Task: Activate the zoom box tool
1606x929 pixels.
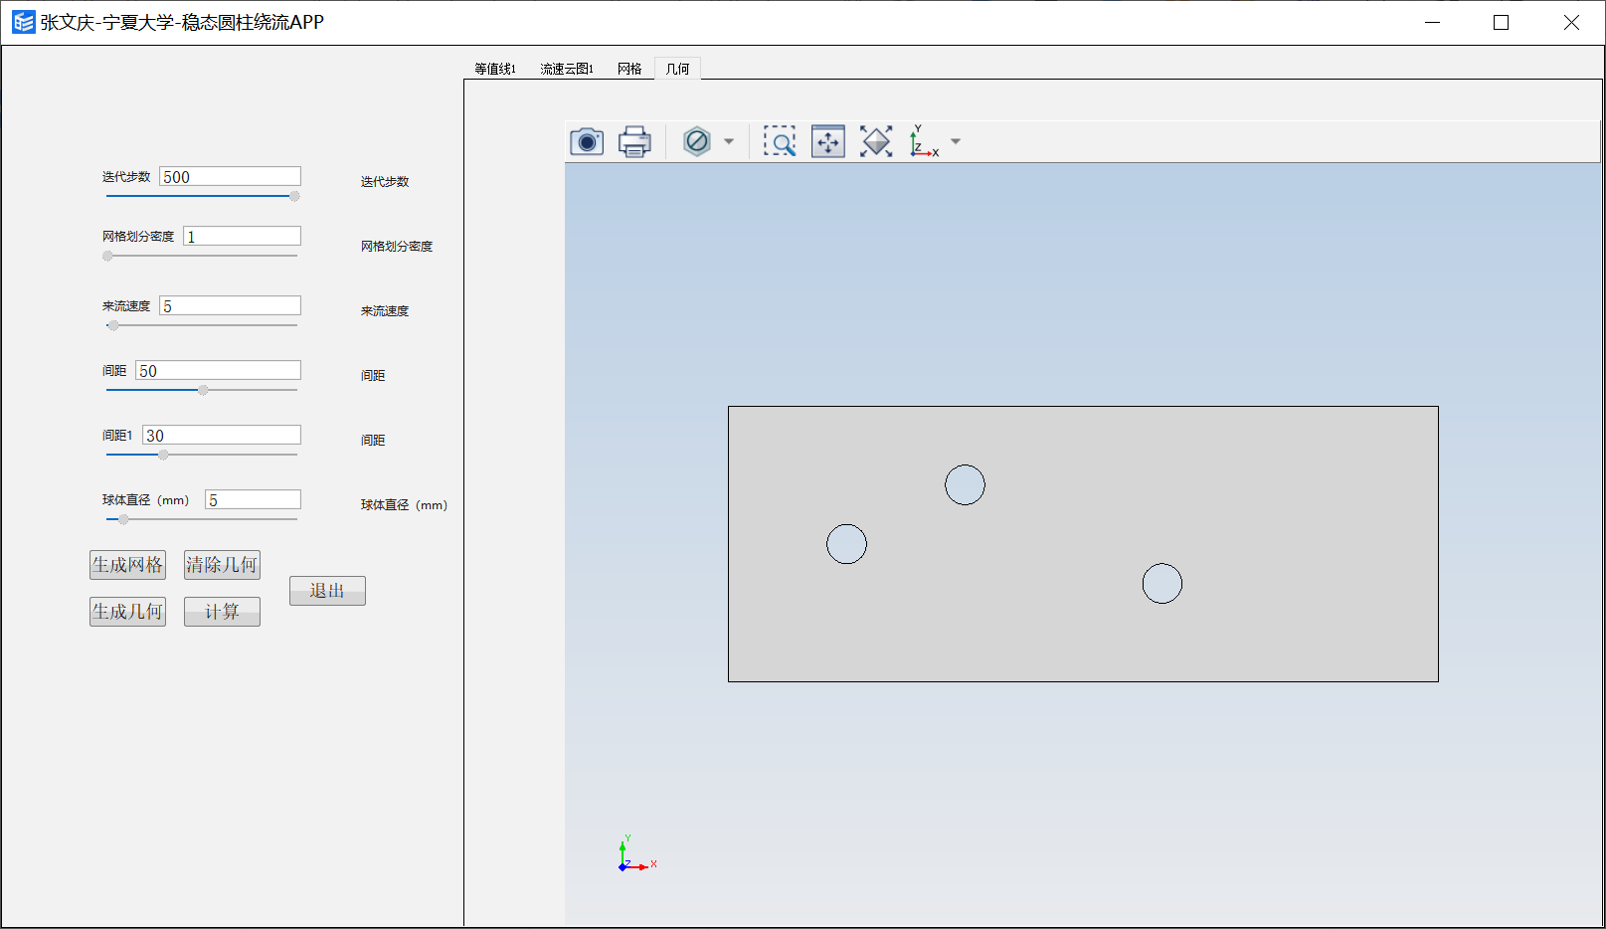Action: [780, 141]
